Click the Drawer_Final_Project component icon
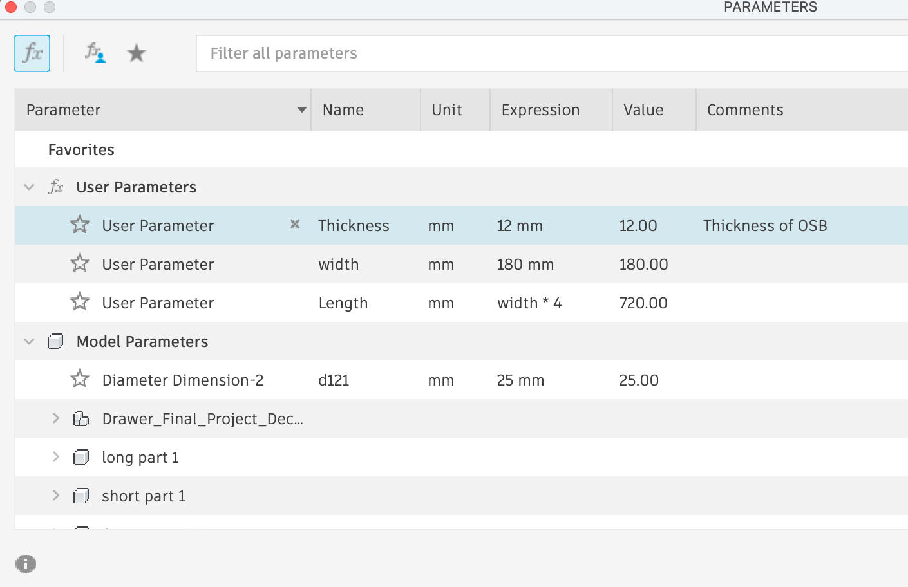The image size is (908, 587). [81, 419]
